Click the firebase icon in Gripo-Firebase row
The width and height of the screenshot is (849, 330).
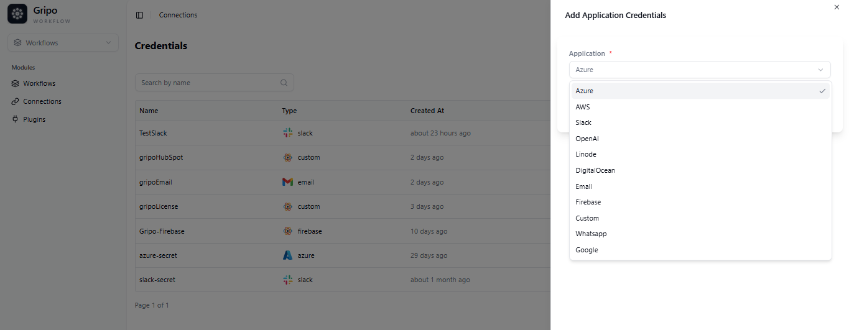(x=287, y=231)
